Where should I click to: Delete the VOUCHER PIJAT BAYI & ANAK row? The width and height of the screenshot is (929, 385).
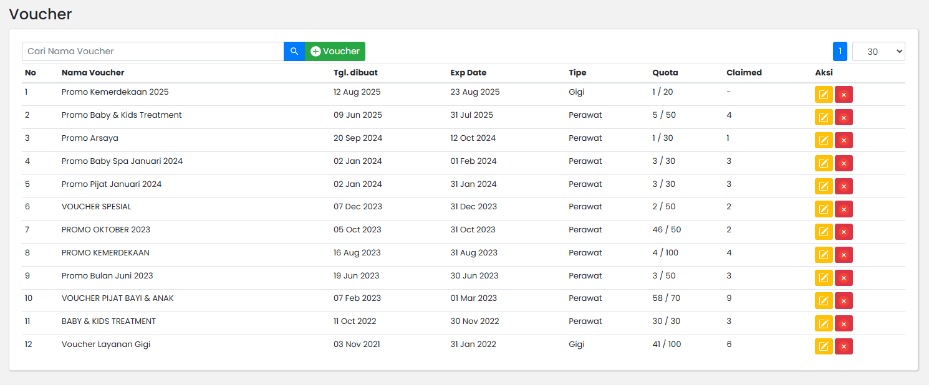click(x=844, y=301)
